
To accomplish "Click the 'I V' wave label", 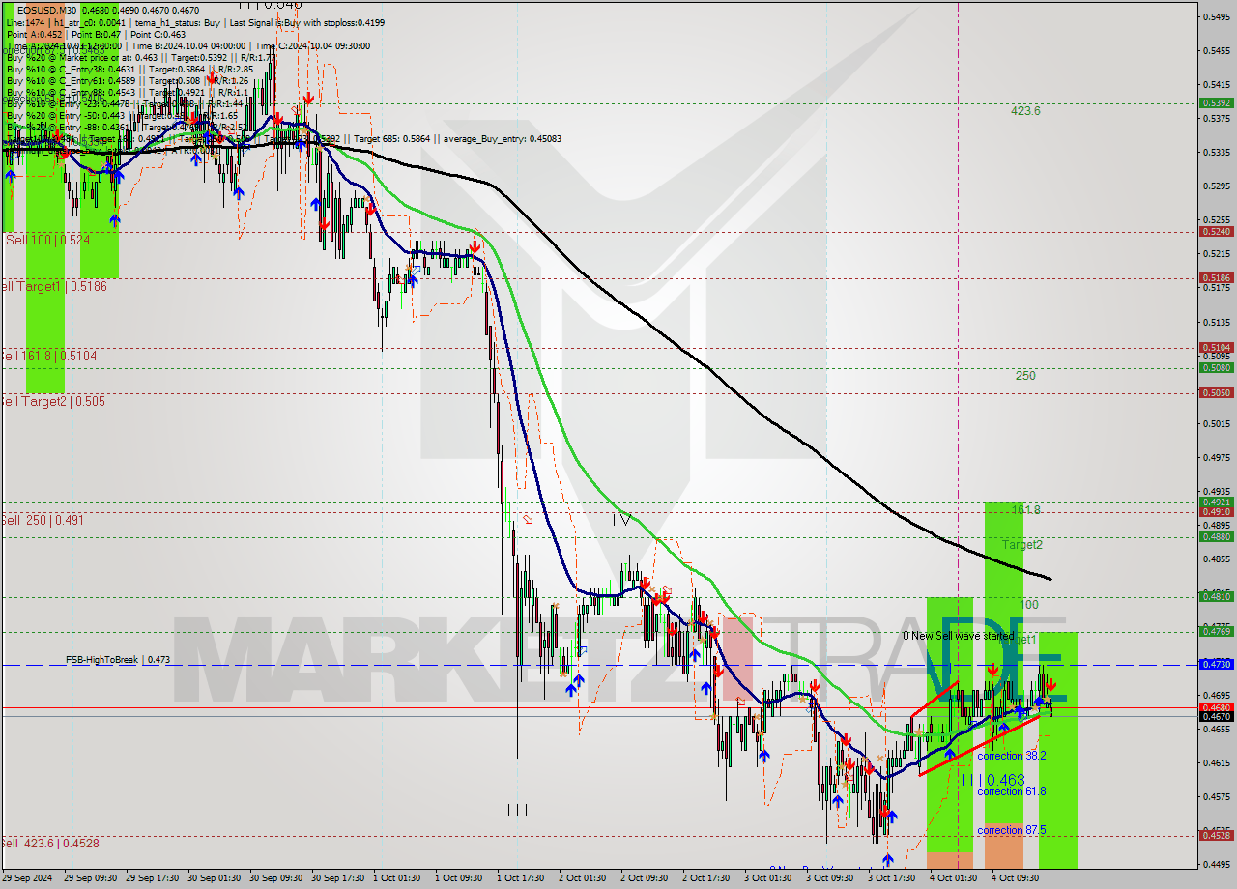I will point(621,520).
